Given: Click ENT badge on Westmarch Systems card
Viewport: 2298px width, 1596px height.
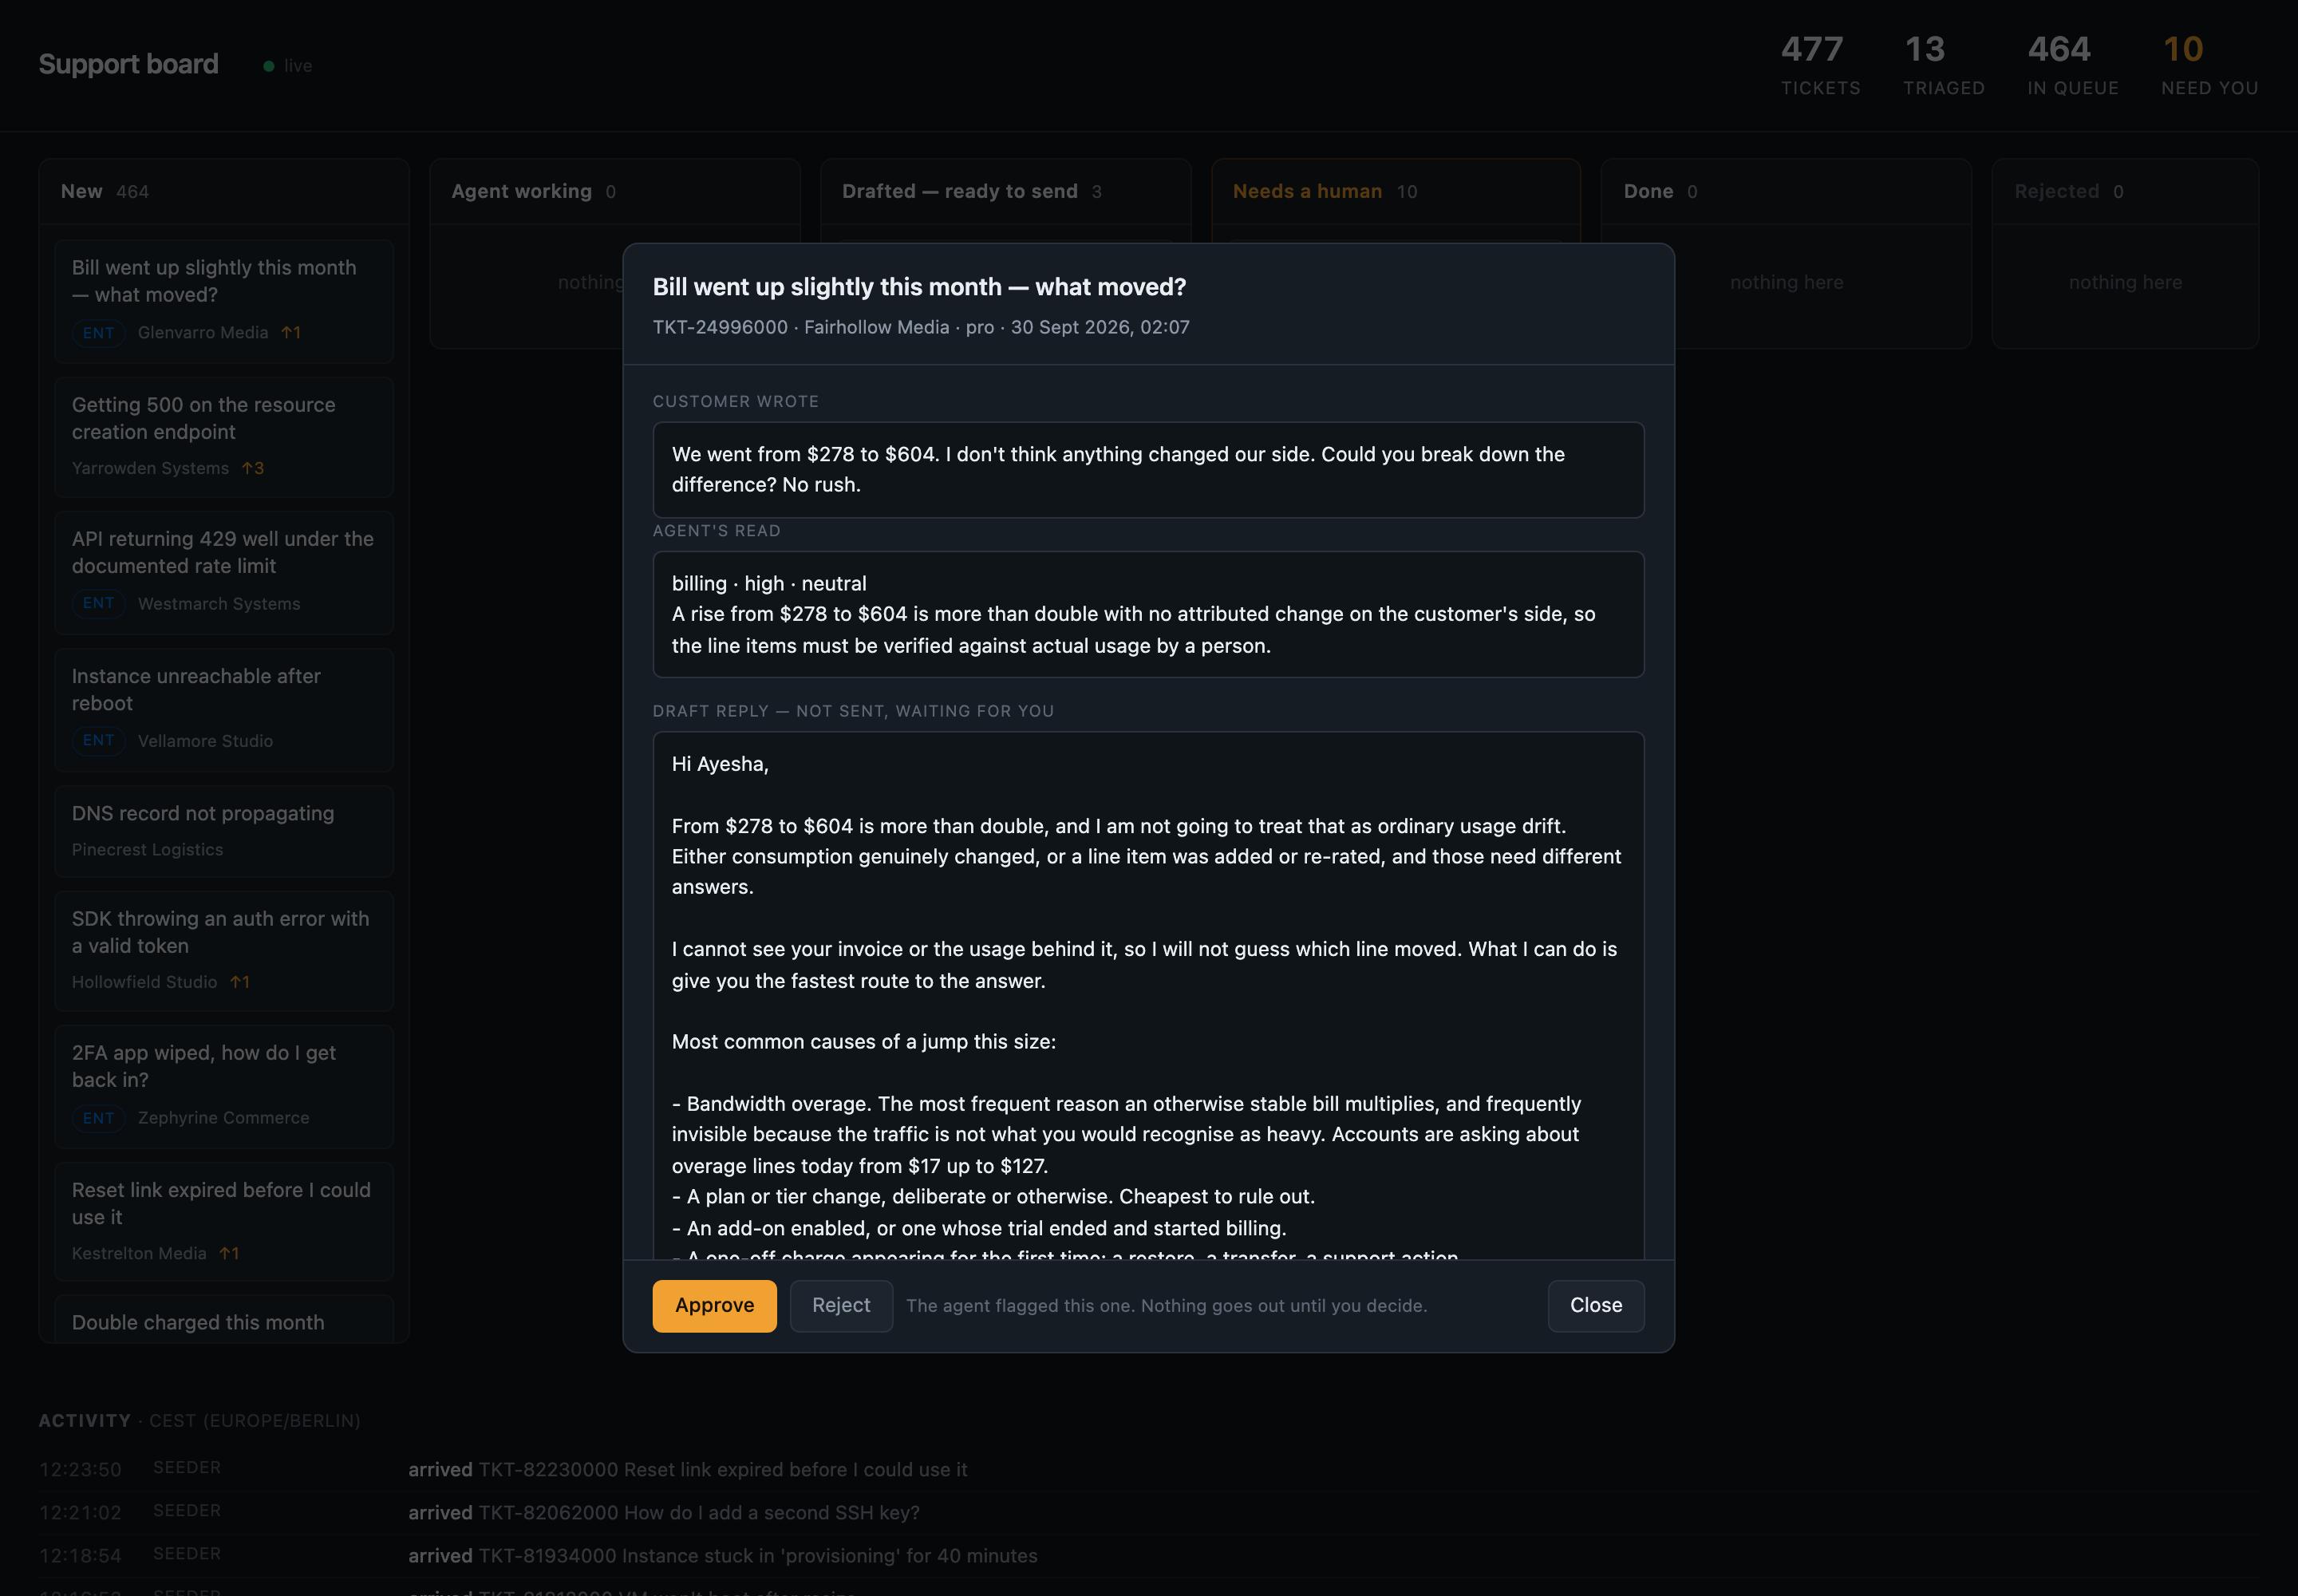Looking at the screenshot, I should click(98, 603).
